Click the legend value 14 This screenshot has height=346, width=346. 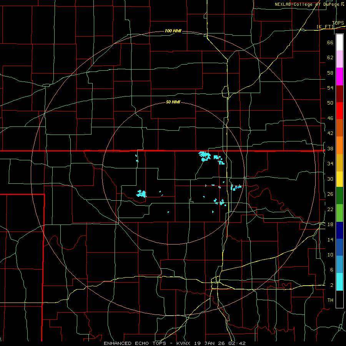pyautogui.click(x=330, y=240)
